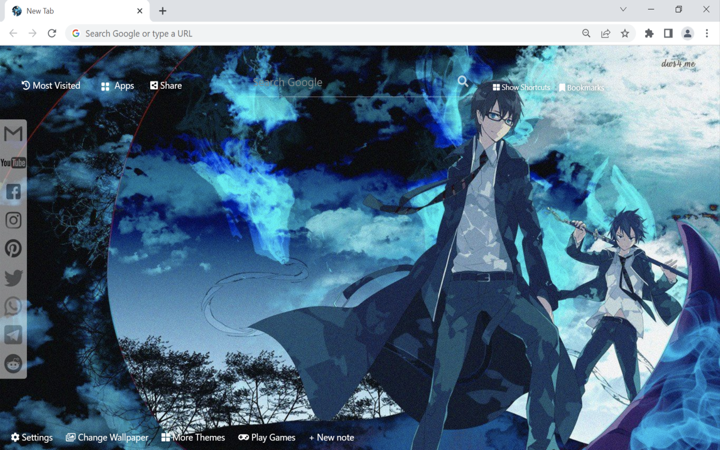Select the New Tab tab

pos(78,11)
